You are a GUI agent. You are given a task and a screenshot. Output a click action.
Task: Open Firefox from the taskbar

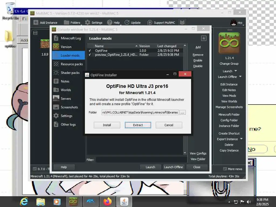click(x=108, y=202)
